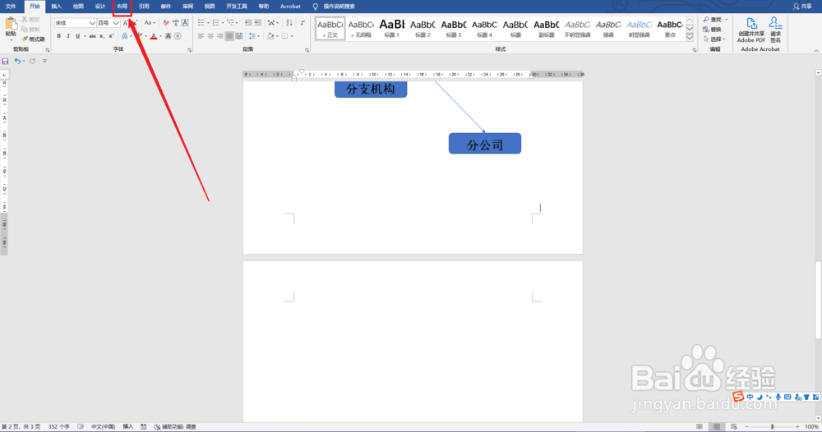This screenshot has width=822, height=432.
Task: Click Find (查找) in the editing group
Action: point(713,20)
